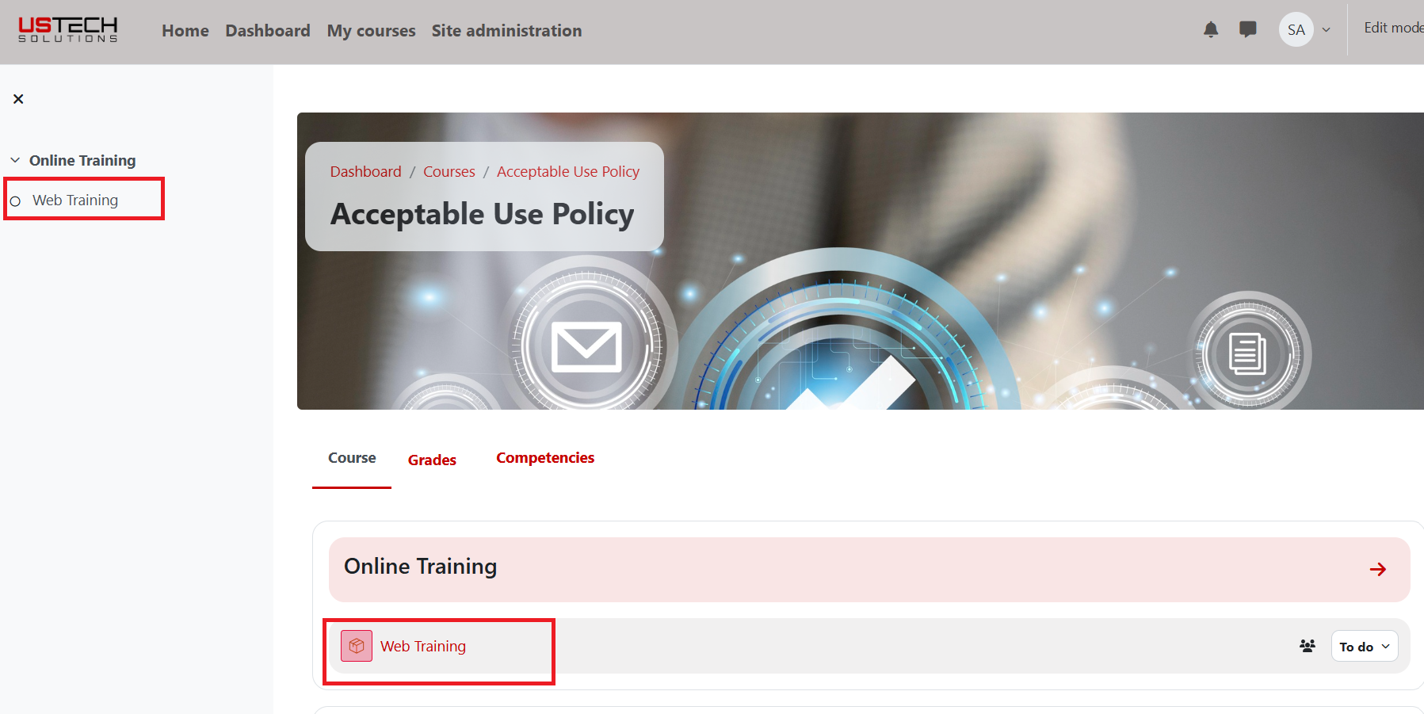The image size is (1424, 714).
Task: Open the To do completion dropdown
Action: (1365, 647)
